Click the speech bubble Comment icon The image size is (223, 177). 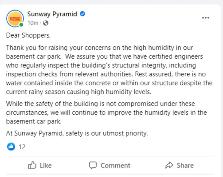coord(93,166)
